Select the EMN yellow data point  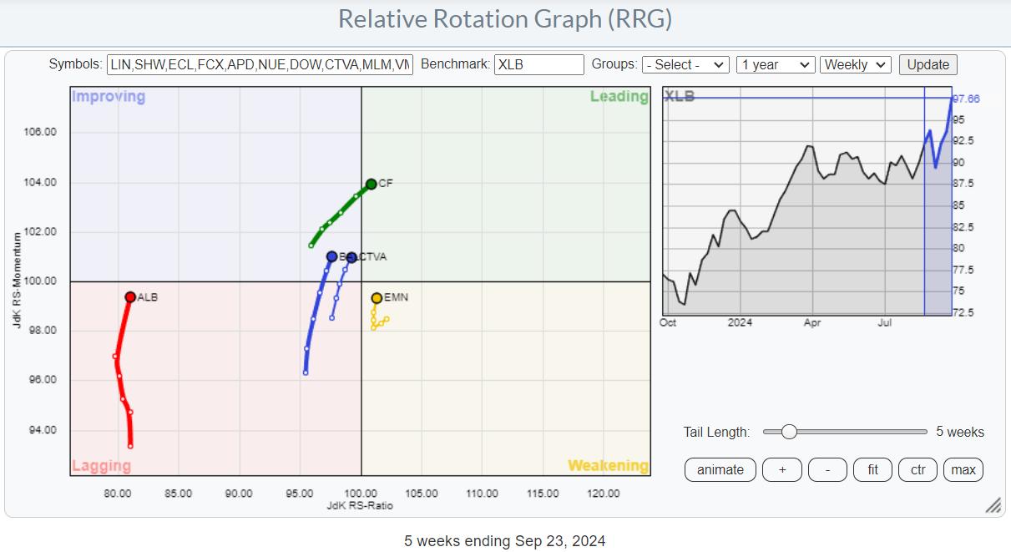377,298
